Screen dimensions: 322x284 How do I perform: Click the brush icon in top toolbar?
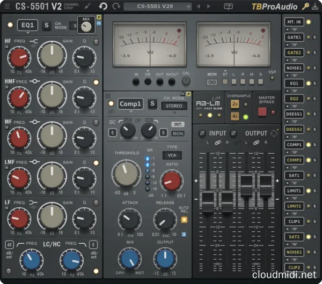(88, 6)
